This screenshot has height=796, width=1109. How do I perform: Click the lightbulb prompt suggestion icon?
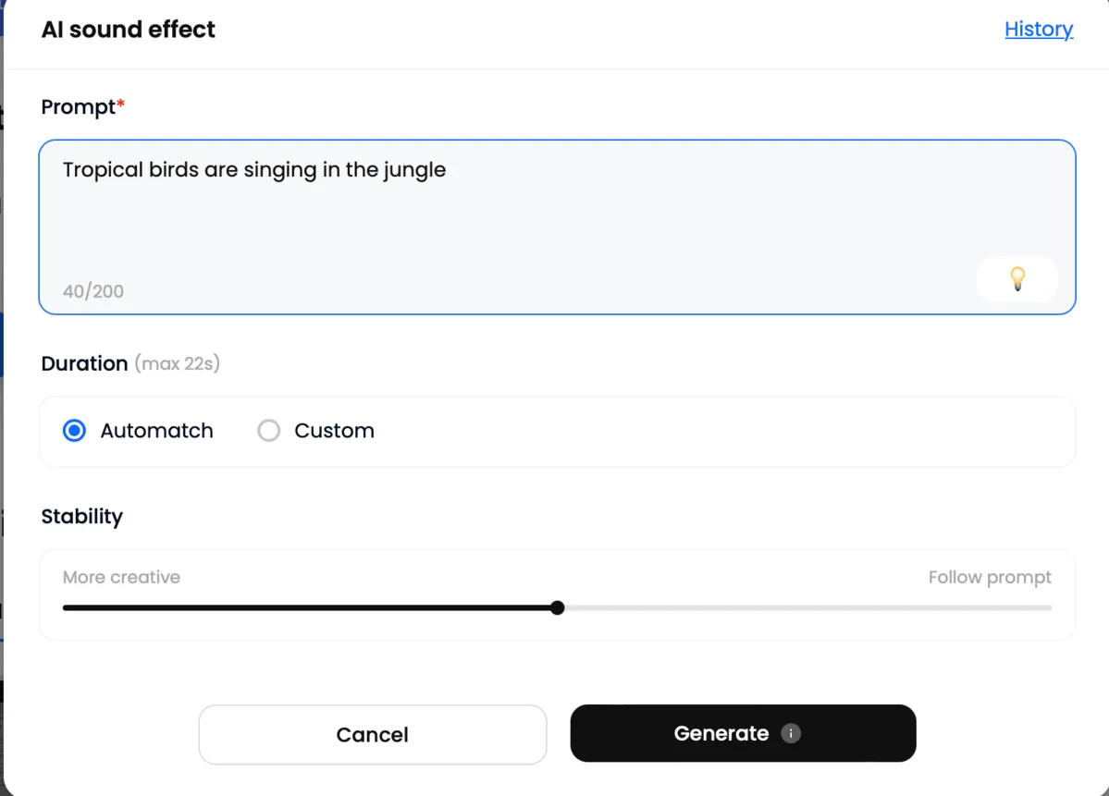tap(1017, 278)
